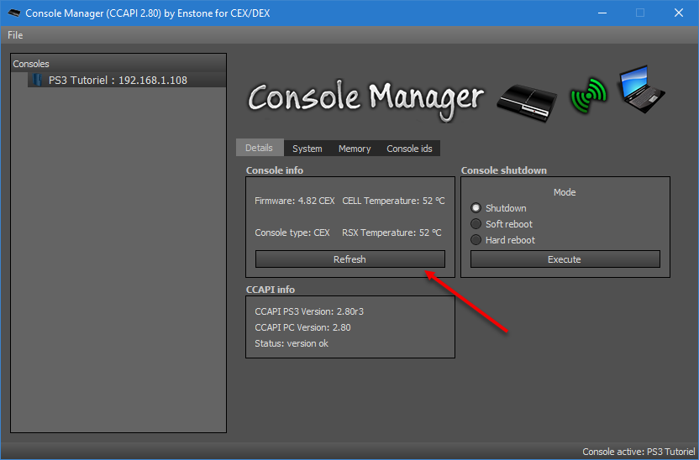Click the laptop icon in the header banner

pyautogui.click(x=640, y=89)
